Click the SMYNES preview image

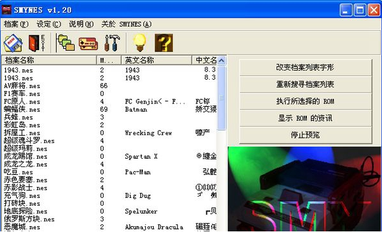304,189
